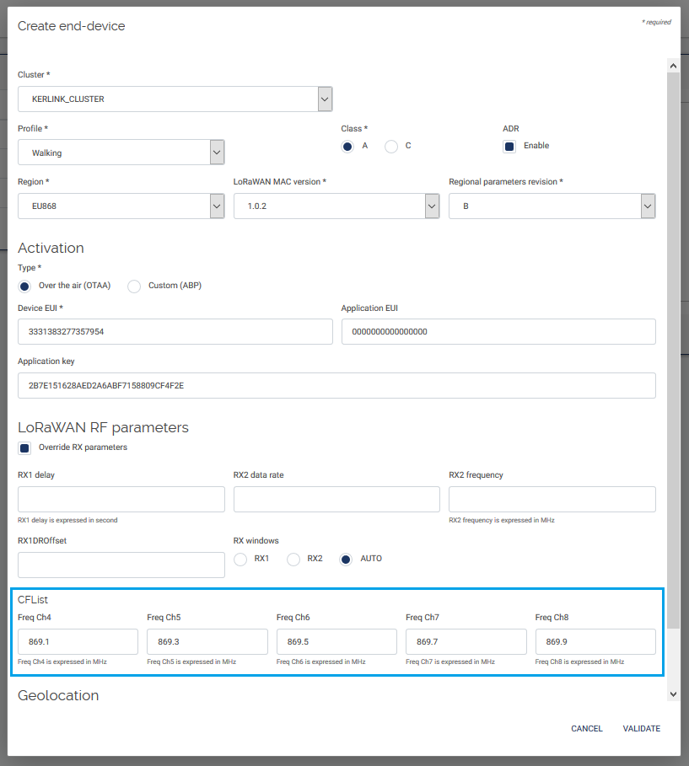This screenshot has height=766, width=689.
Task: Toggle Override RX parameters checkbox
Action: (x=24, y=448)
